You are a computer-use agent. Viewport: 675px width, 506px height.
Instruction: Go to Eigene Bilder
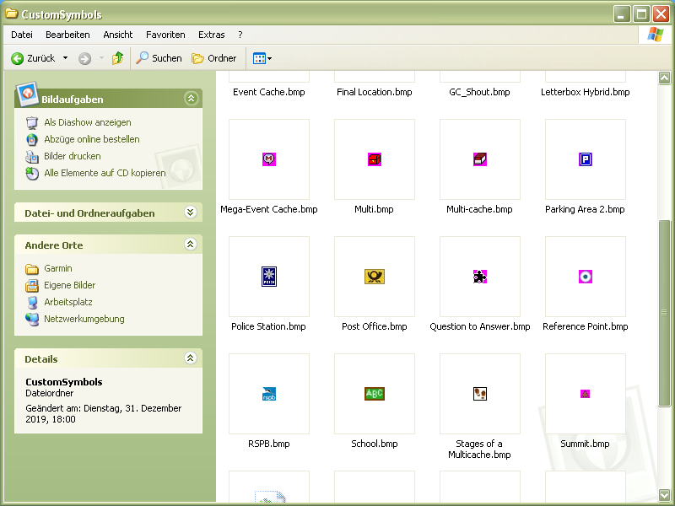(69, 285)
